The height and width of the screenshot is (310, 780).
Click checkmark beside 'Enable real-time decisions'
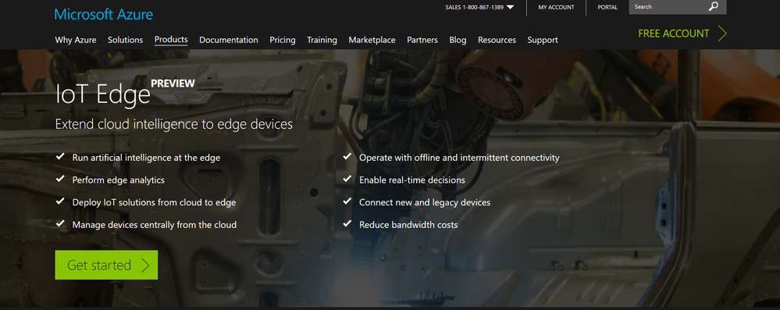tap(347, 179)
